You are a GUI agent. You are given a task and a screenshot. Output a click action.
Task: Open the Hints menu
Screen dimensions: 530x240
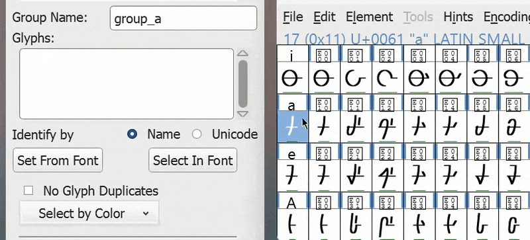coord(458,17)
